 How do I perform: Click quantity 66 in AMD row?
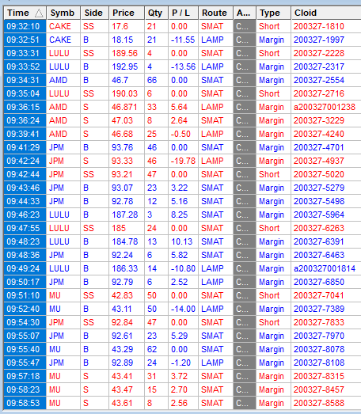click(152, 80)
